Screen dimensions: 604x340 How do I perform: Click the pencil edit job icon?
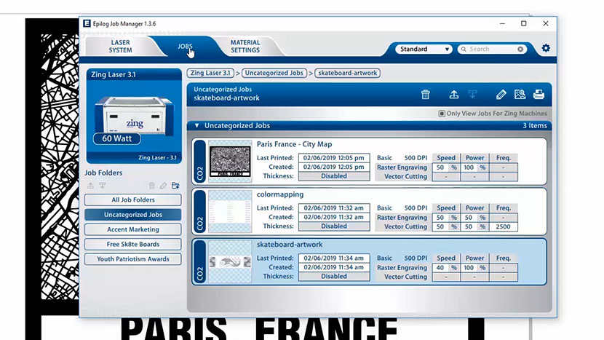pyautogui.click(x=501, y=94)
